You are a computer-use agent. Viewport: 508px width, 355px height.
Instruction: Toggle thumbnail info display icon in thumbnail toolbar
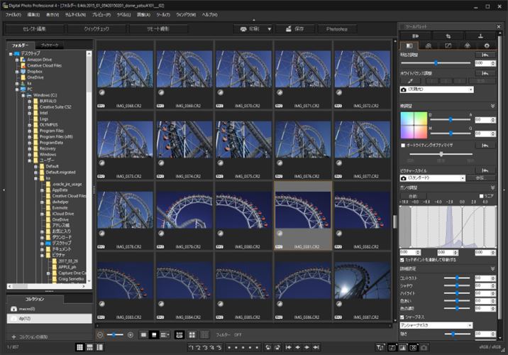pos(180,335)
